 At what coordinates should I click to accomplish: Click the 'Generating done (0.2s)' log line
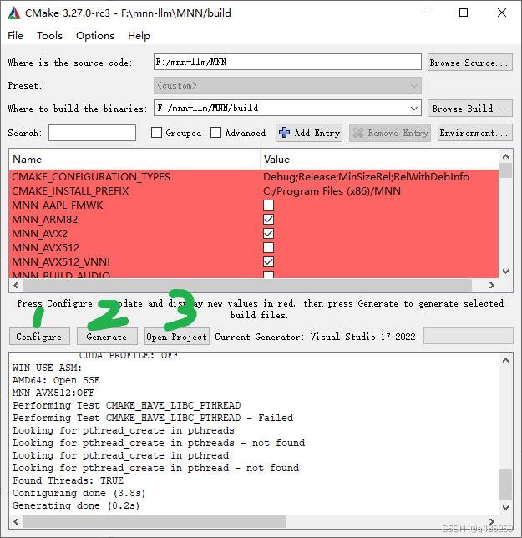click(76, 505)
